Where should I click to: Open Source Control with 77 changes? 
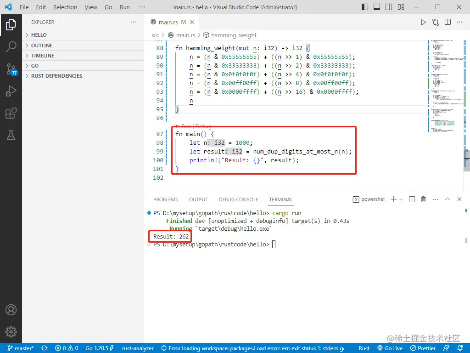click(11, 69)
